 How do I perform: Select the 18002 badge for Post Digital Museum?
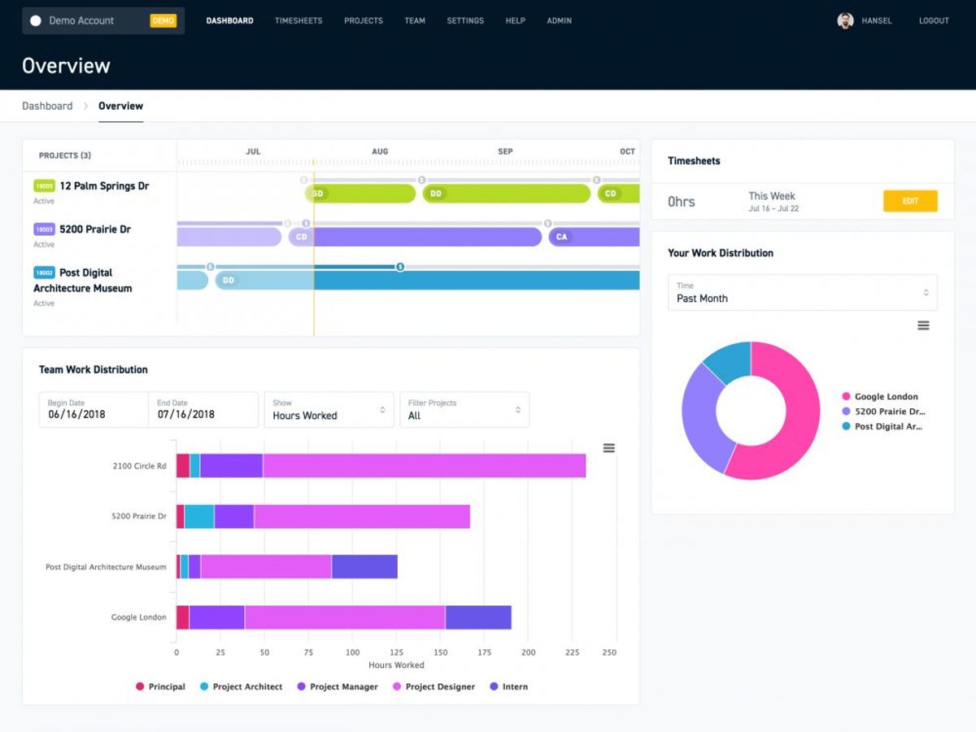tap(44, 272)
